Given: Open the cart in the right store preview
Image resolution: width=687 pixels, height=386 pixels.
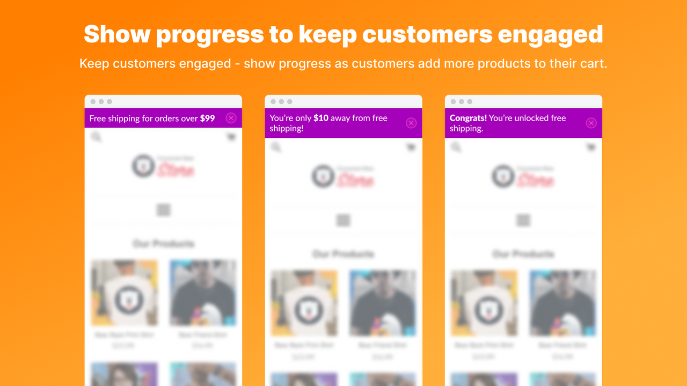Looking at the screenshot, I should click(591, 147).
